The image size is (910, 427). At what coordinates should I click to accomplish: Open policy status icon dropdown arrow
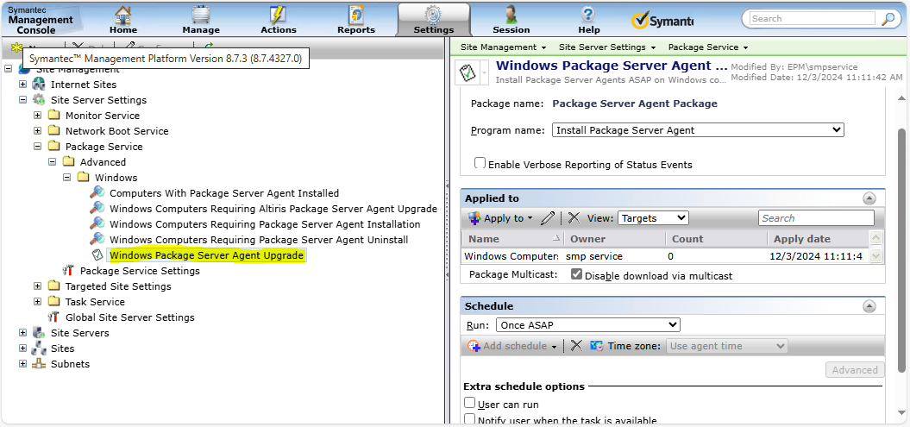click(x=484, y=73)
